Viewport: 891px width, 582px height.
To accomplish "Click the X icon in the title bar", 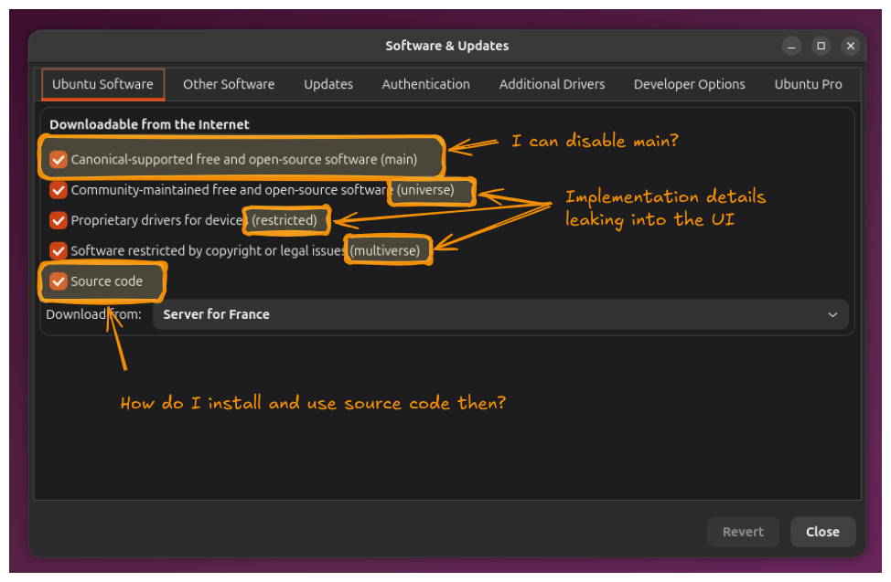I will [x=851, y=46].
